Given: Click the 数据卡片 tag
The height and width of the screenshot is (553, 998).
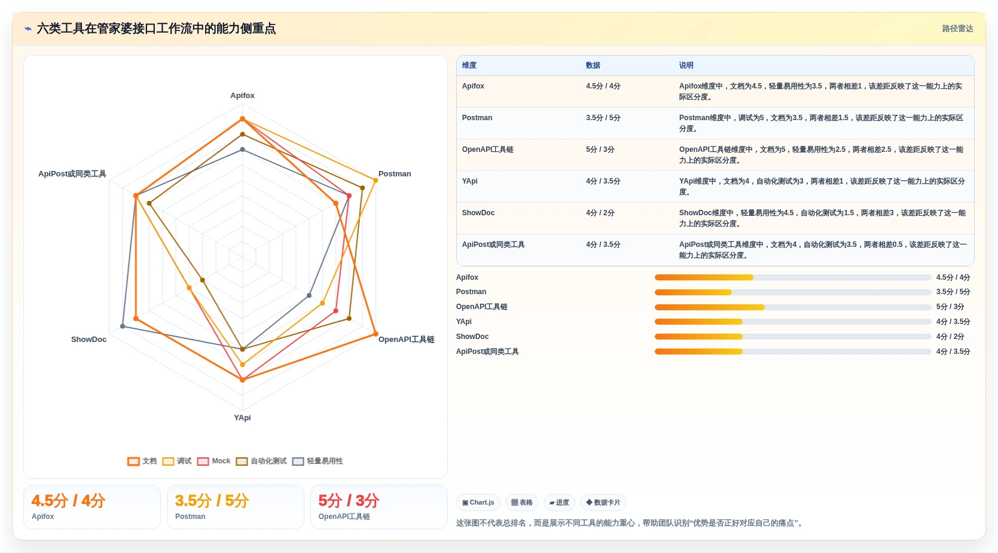Looking at the screenshot, I should pyautogui.click(x=603, y=503).
